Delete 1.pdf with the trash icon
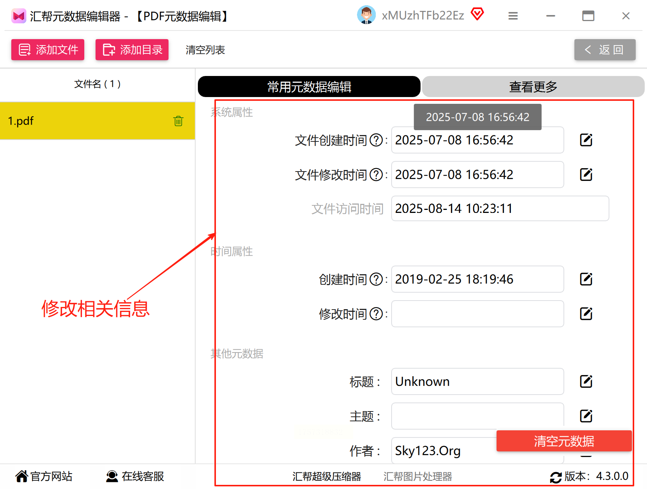Screen dimensions: 647x489 [x=178, y=121]
